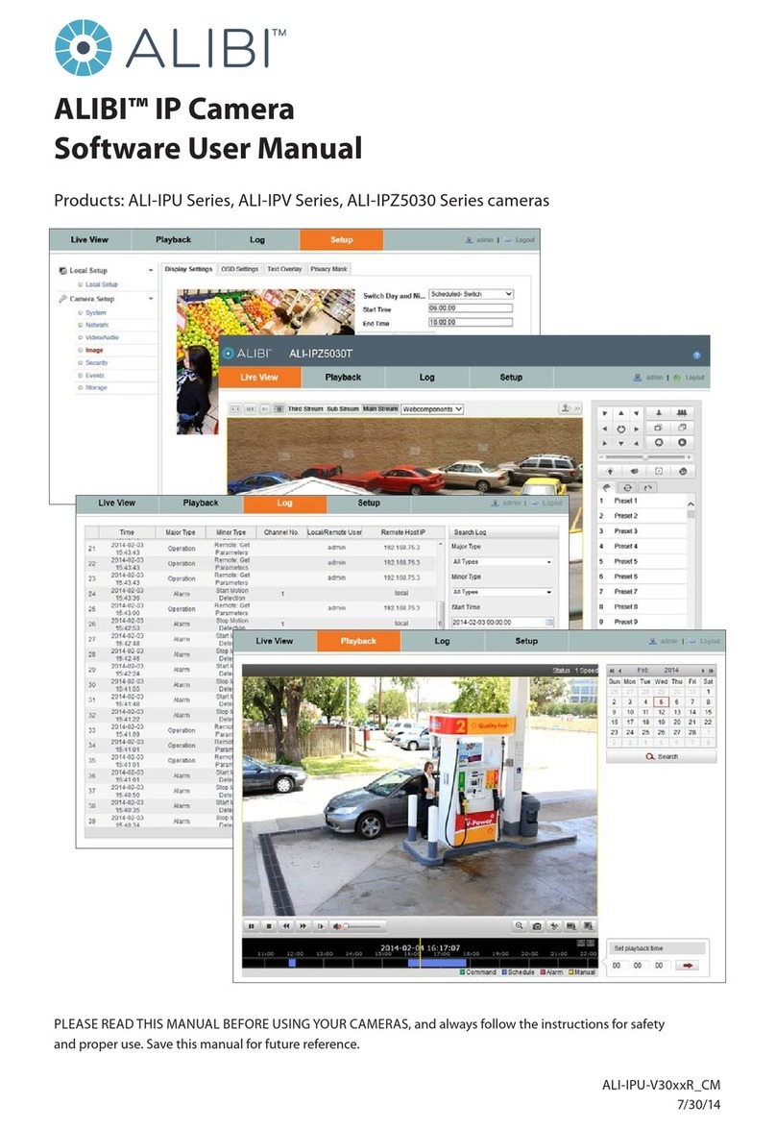Collapse the Camera Setup section

tap(151, 298)
